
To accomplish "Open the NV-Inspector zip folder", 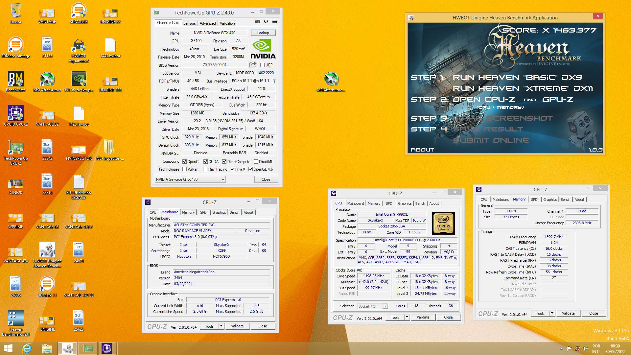I will click(110, 150).
